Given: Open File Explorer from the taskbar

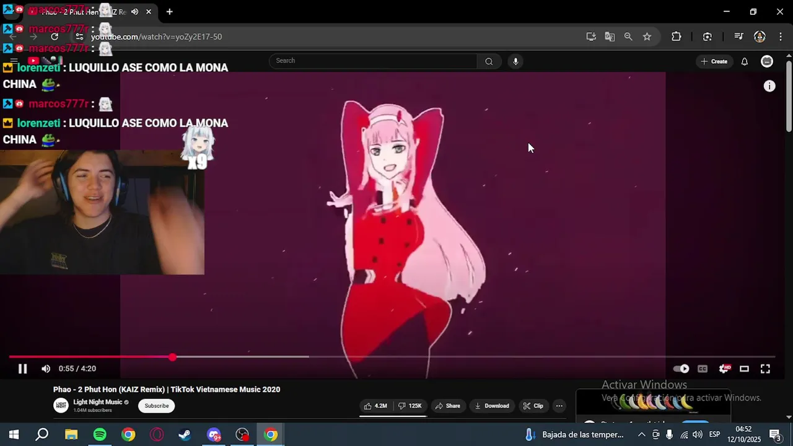Looking at the screenshot, I should click(71, 435).
